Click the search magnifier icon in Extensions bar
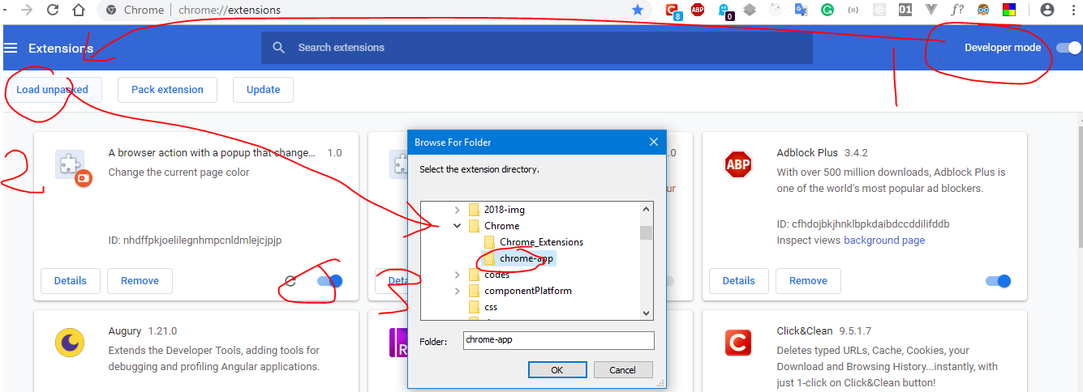This screenshot has width=1083, height=392. pyautogui.click(x=279, y=48)
